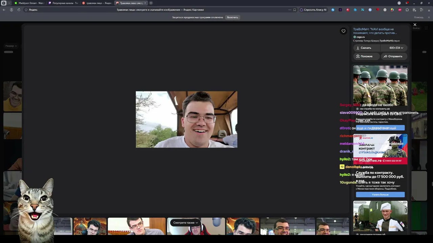The image size is (433, 243).
Task: Open the address bar three-dot menu
Action: pyautogui.click(x=290, y=10)
